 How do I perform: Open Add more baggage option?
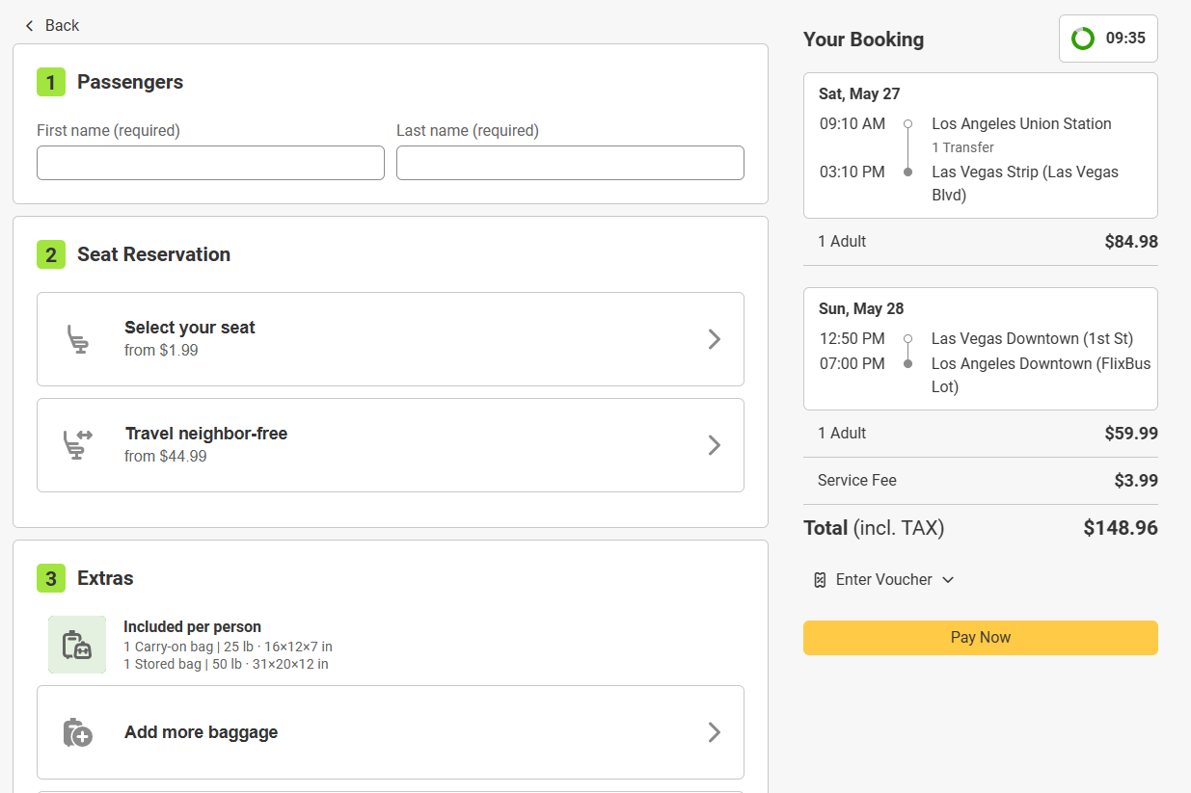(x=391, y=732)
